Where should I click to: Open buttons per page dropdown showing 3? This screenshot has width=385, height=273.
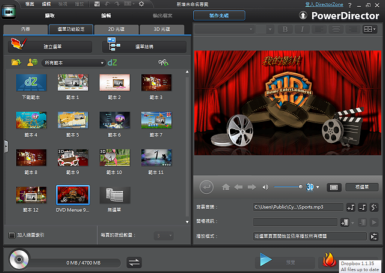(164, 236)
